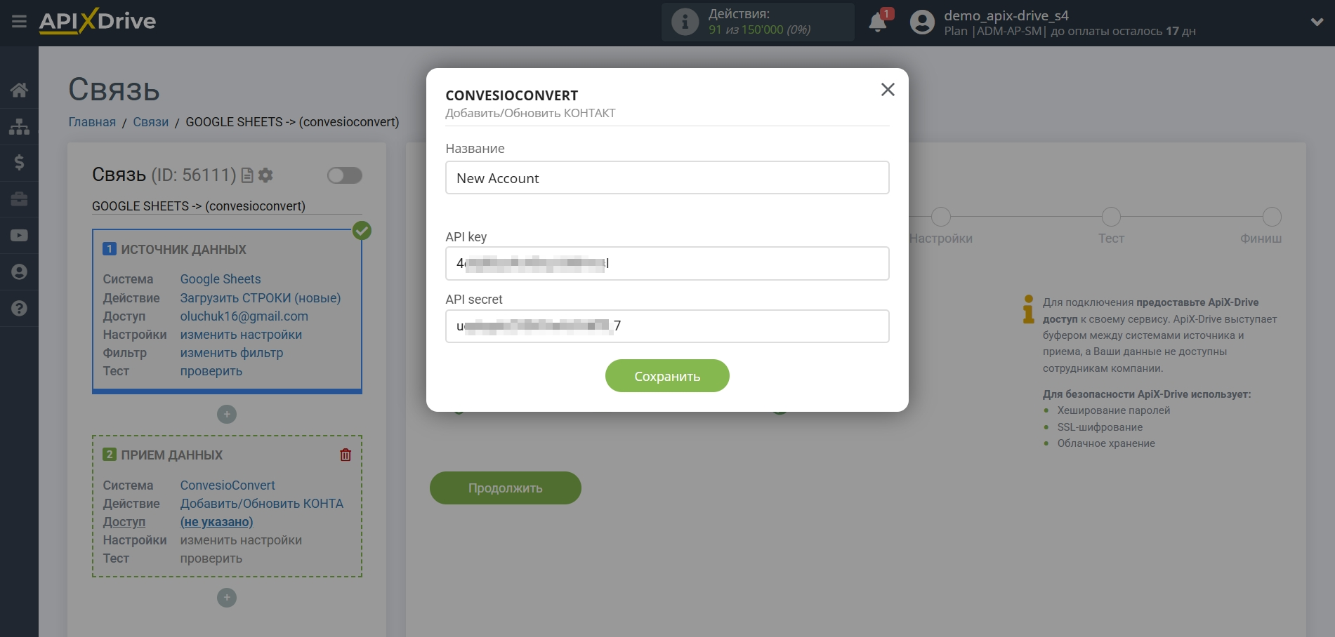Image resolution: width=1335 pixels, height=637 pixels.
Task: Go to Связи breadcrumb link
Action: (151, 122)
